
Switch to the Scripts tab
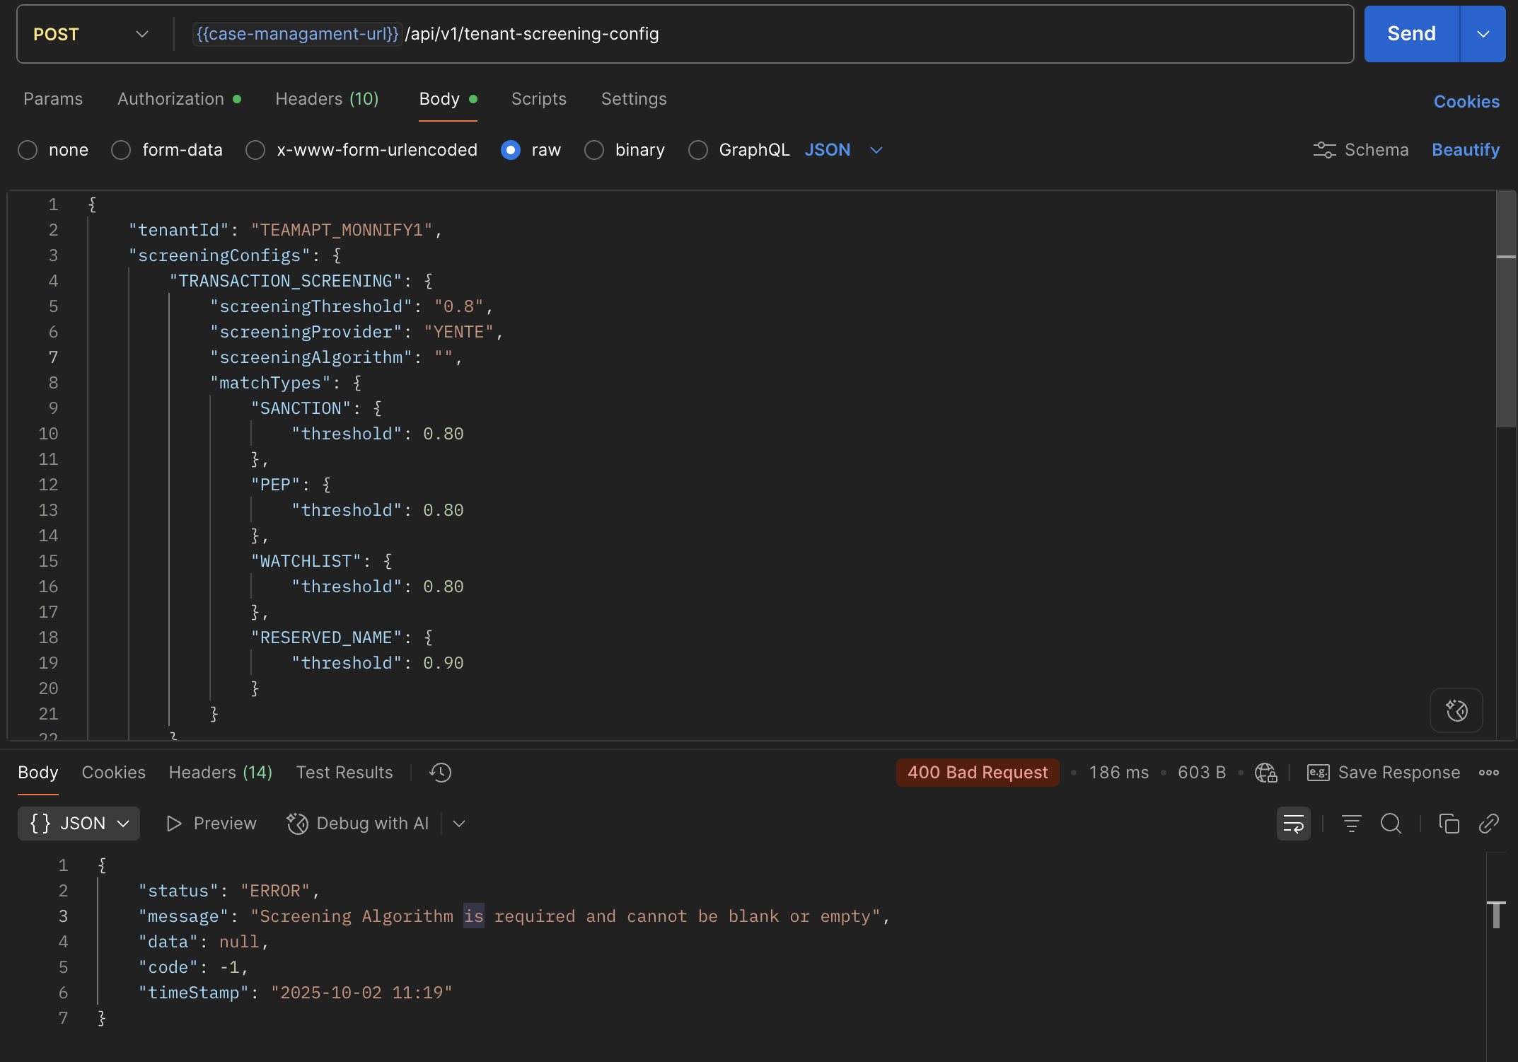pyautogui.click(x=538, y=99)
